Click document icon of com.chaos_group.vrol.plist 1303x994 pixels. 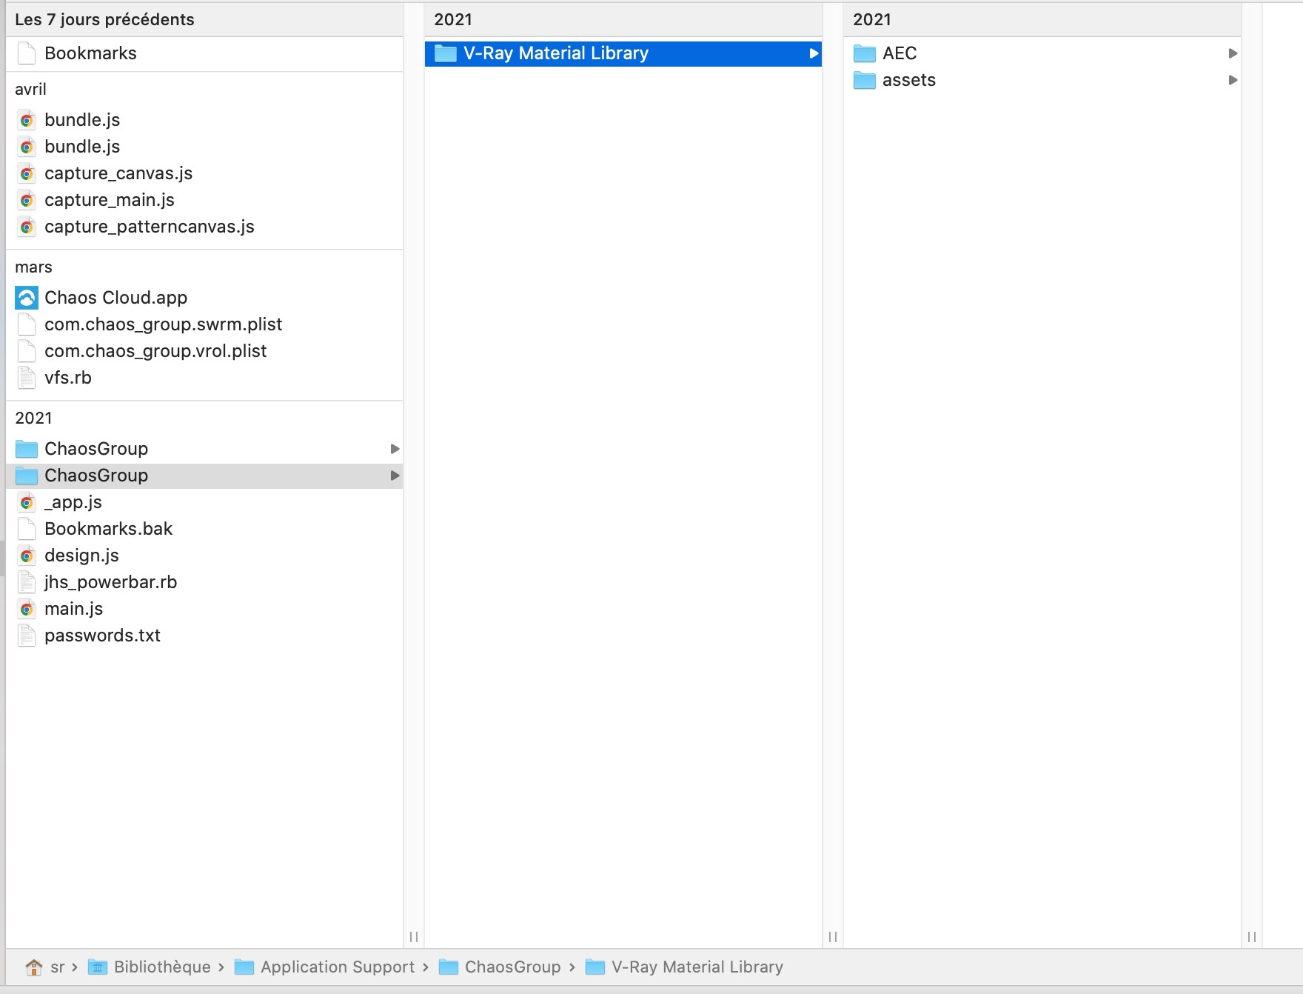pos(27,351)
